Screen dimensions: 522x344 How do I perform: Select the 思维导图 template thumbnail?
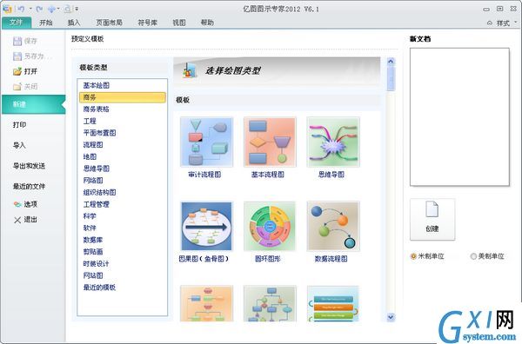coord(333,142)
